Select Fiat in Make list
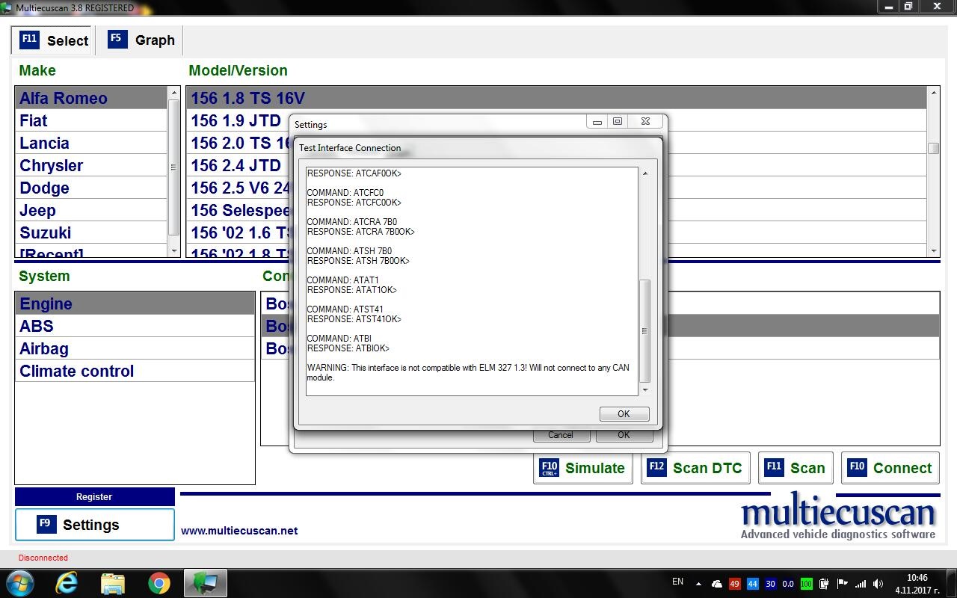The width and height of the screenshot is (957, 598). coord(91,120)
